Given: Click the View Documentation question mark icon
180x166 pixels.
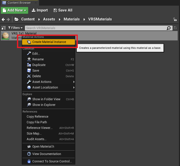Looking at the screenshot, I should click(x=29, y=154).
